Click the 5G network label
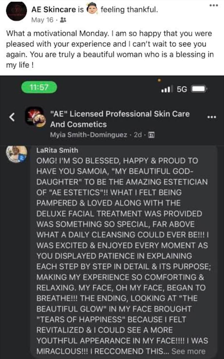224x359 pixels. click(x=182, y=89)
